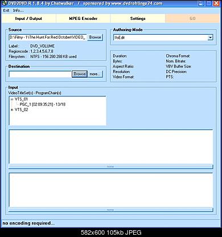222x237 pixels.
Task: Click the DC Precision: label
Action: pos(176,72)
